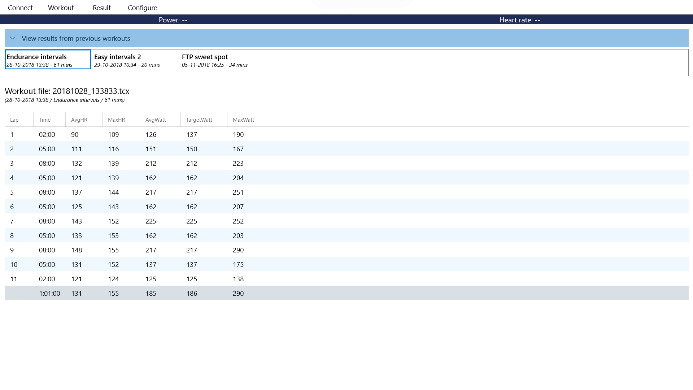
Task: Click the totals row showing 1:01:00
Action: click(x=49, y=293)
